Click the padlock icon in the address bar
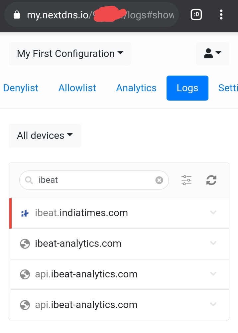The width and height of the screenshot is (238, 333). click(x=17, y=14)
